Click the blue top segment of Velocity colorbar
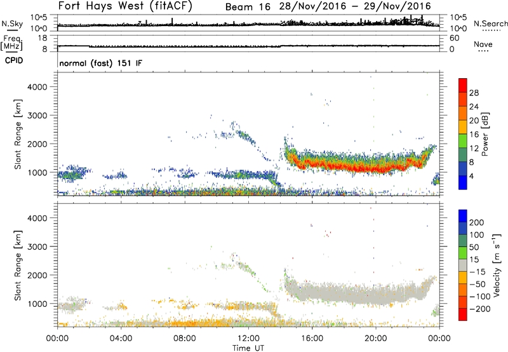508x352 pixels. pyautogui.click(x=463, y=216)
